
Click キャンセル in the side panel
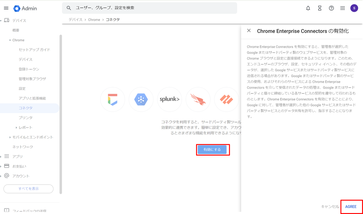tap(330, 207)
